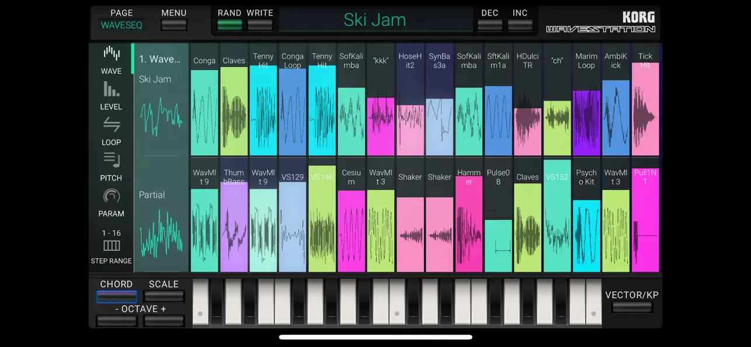Screen dimensions: 751x347
Task: Open the MENU button
Action: pyautogui.click(x=174, y=25)
